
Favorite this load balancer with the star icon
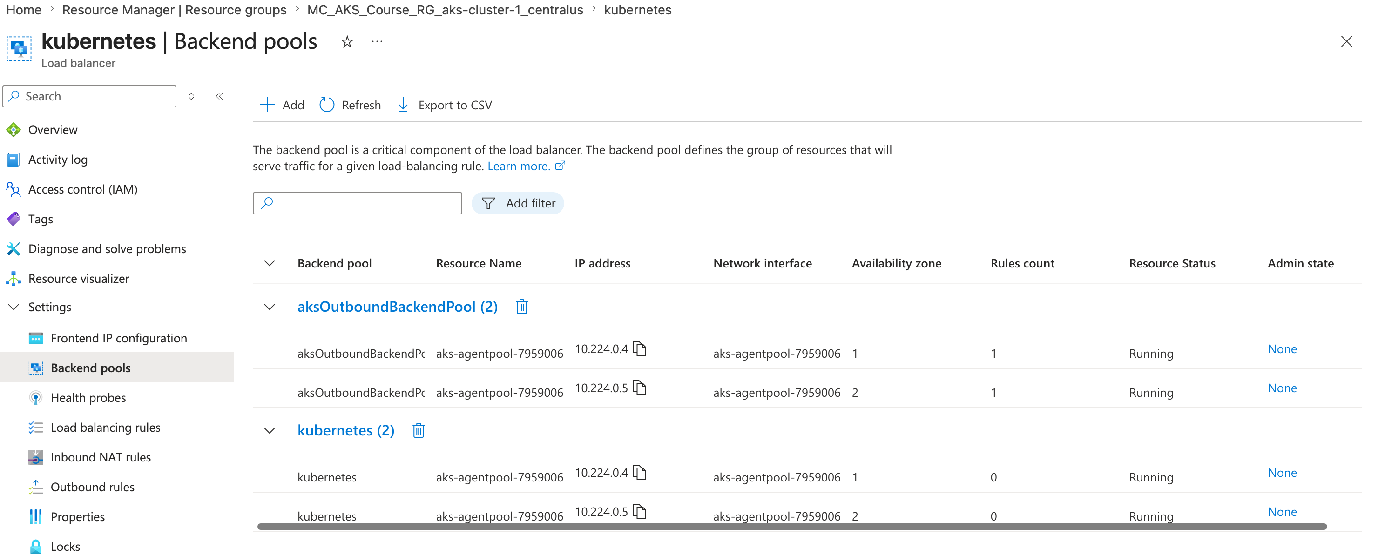point(347,42)
